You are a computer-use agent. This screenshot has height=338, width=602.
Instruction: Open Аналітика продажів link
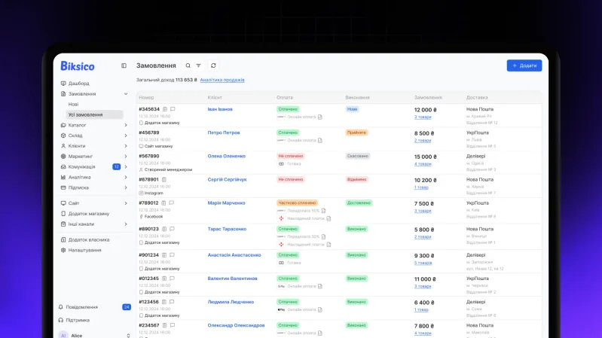tap(222, 80)
